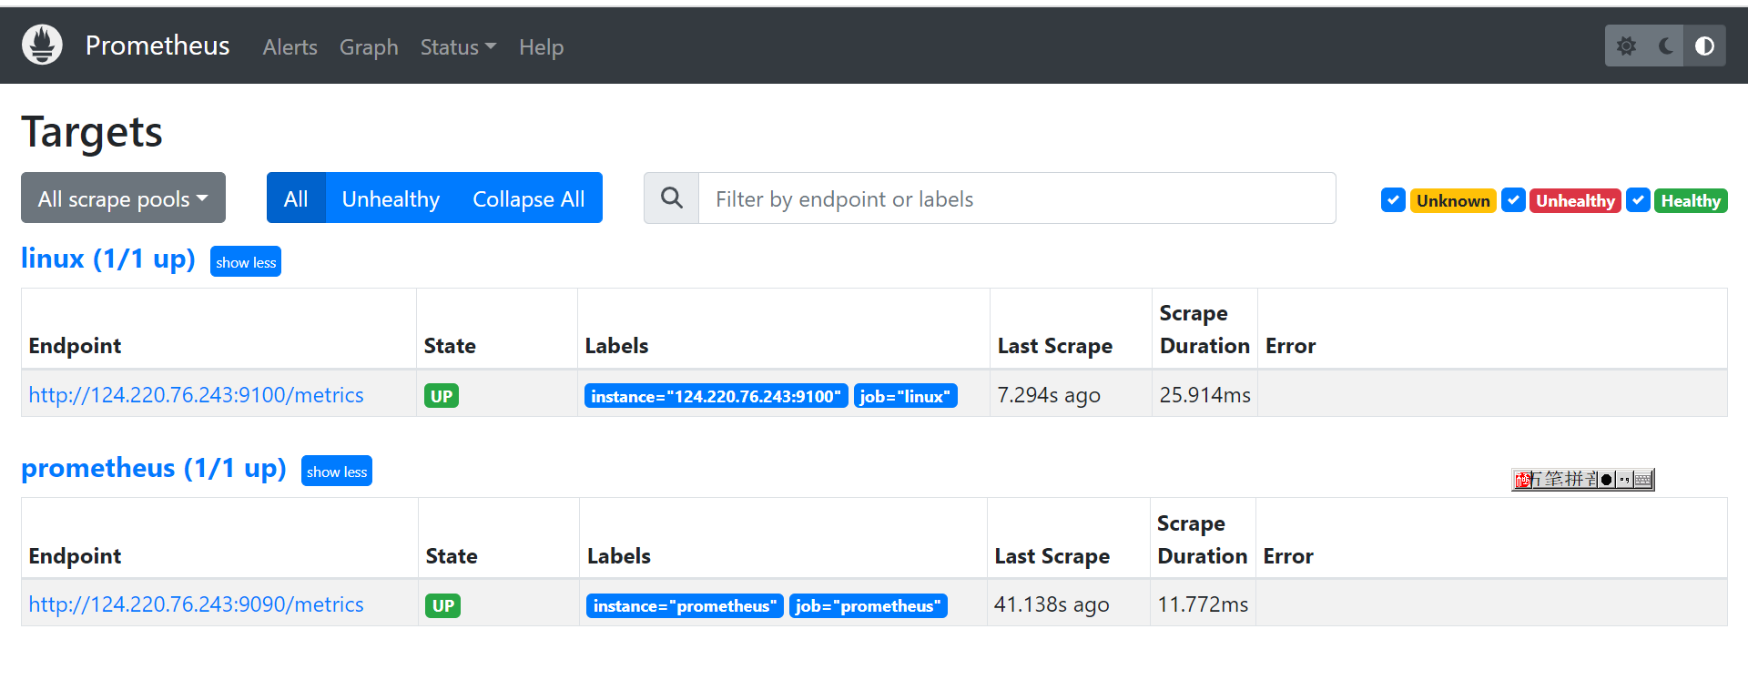Image resolution: width=1748 pixels, height=680 pixels.
Task: Click the green Healthy badge label
Action: (1691, 200)
